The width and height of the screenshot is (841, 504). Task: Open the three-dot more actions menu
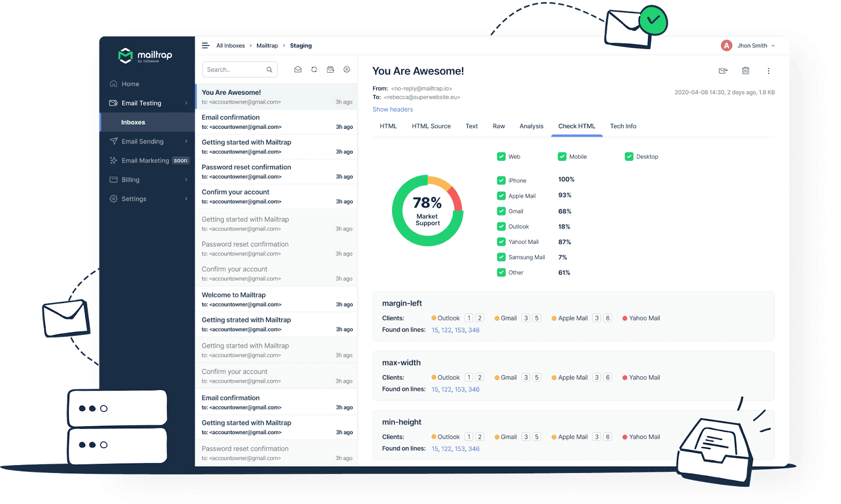[768, 70]
